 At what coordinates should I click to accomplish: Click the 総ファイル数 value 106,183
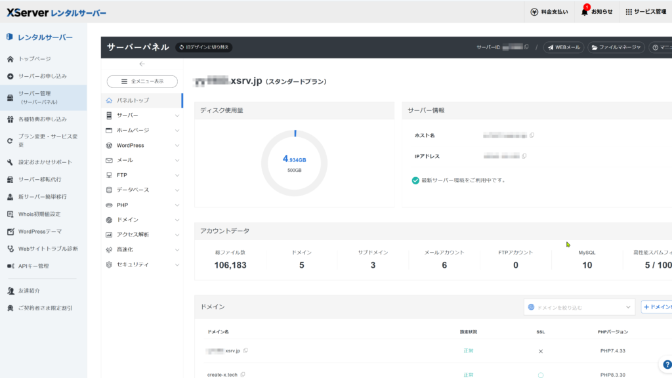coord(230,265)
